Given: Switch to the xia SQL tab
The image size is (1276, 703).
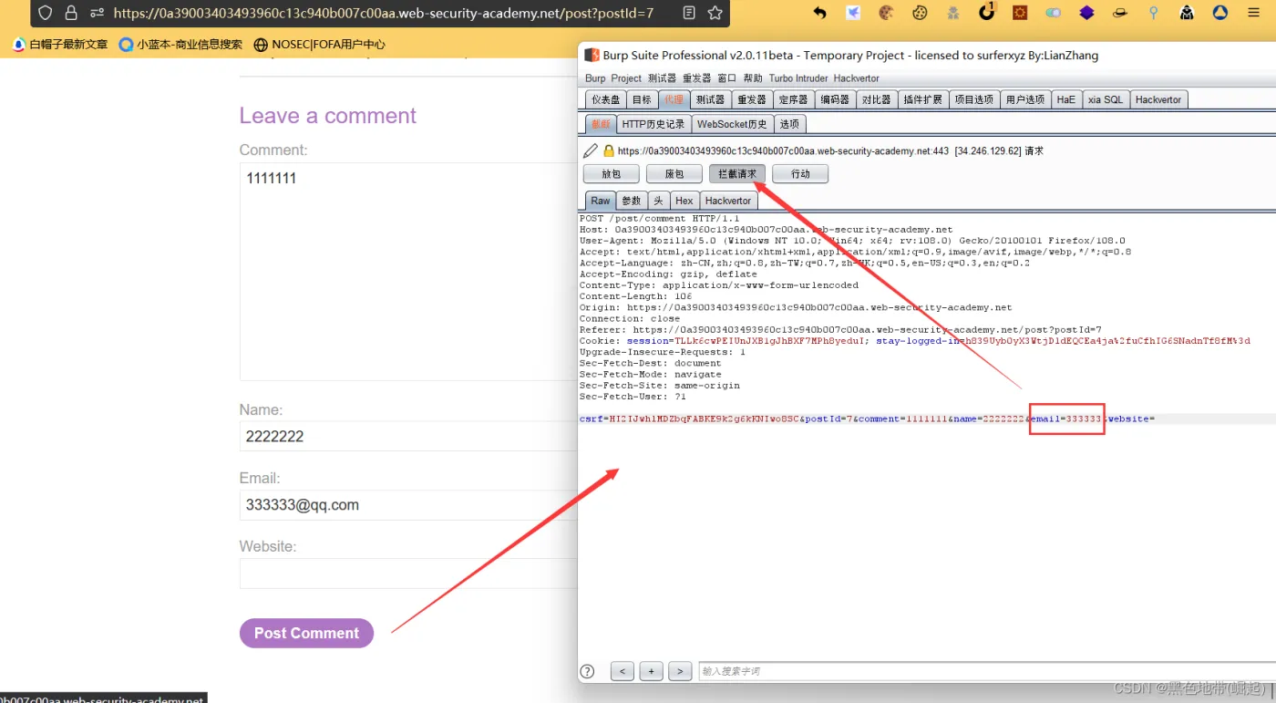Looking at the screenshot, I should [1105, 99].
